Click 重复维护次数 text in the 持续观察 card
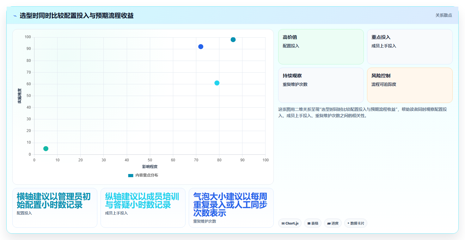Viewport: 465px width, 240px height. pos(295,84)
